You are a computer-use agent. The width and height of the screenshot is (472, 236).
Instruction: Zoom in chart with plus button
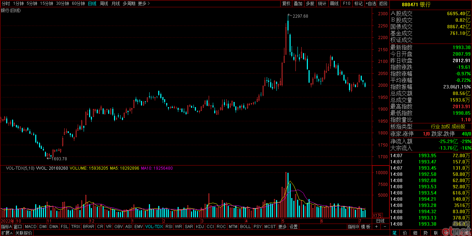click(377, 227)
